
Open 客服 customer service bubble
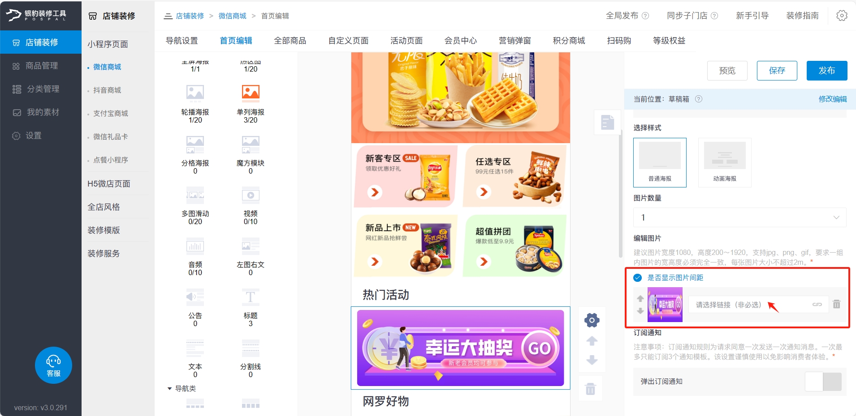[x=53, y=365]
